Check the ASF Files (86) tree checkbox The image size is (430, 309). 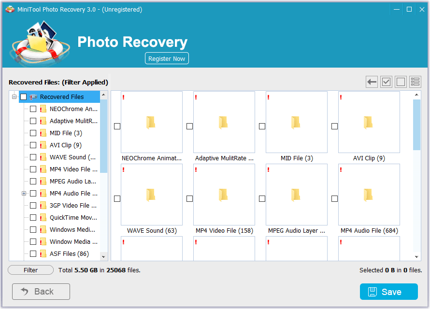pyautogui.click(x=33, y=253)
